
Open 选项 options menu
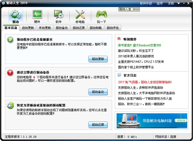[x=160, y=3]
